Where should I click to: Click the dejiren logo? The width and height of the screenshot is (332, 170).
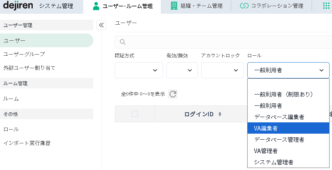[18, 6]
